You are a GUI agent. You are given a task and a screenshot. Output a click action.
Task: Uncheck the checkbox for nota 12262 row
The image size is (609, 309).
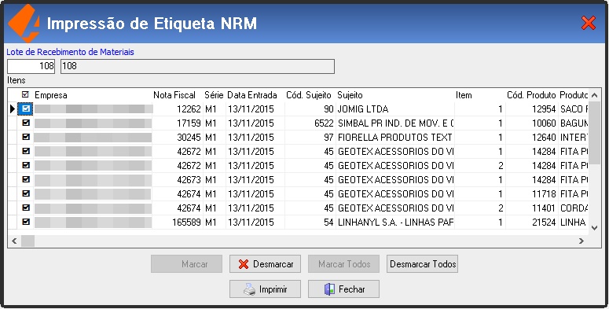click(26, 109)
